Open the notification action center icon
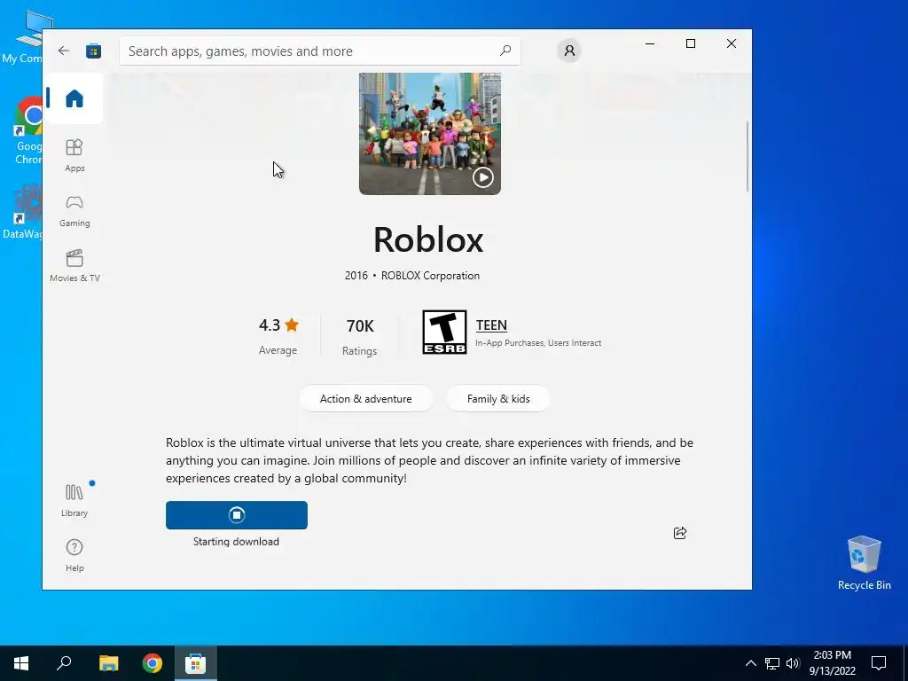Image resolution: width=908 pixels, height=681 pixels. point(879,663)
